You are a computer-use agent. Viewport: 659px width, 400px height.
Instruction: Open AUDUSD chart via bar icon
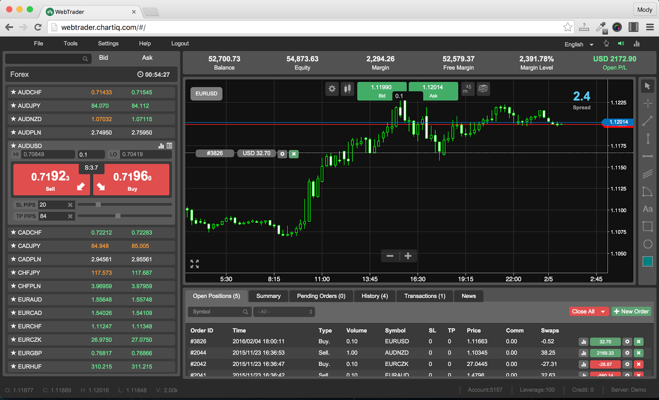tap(161, 146)
